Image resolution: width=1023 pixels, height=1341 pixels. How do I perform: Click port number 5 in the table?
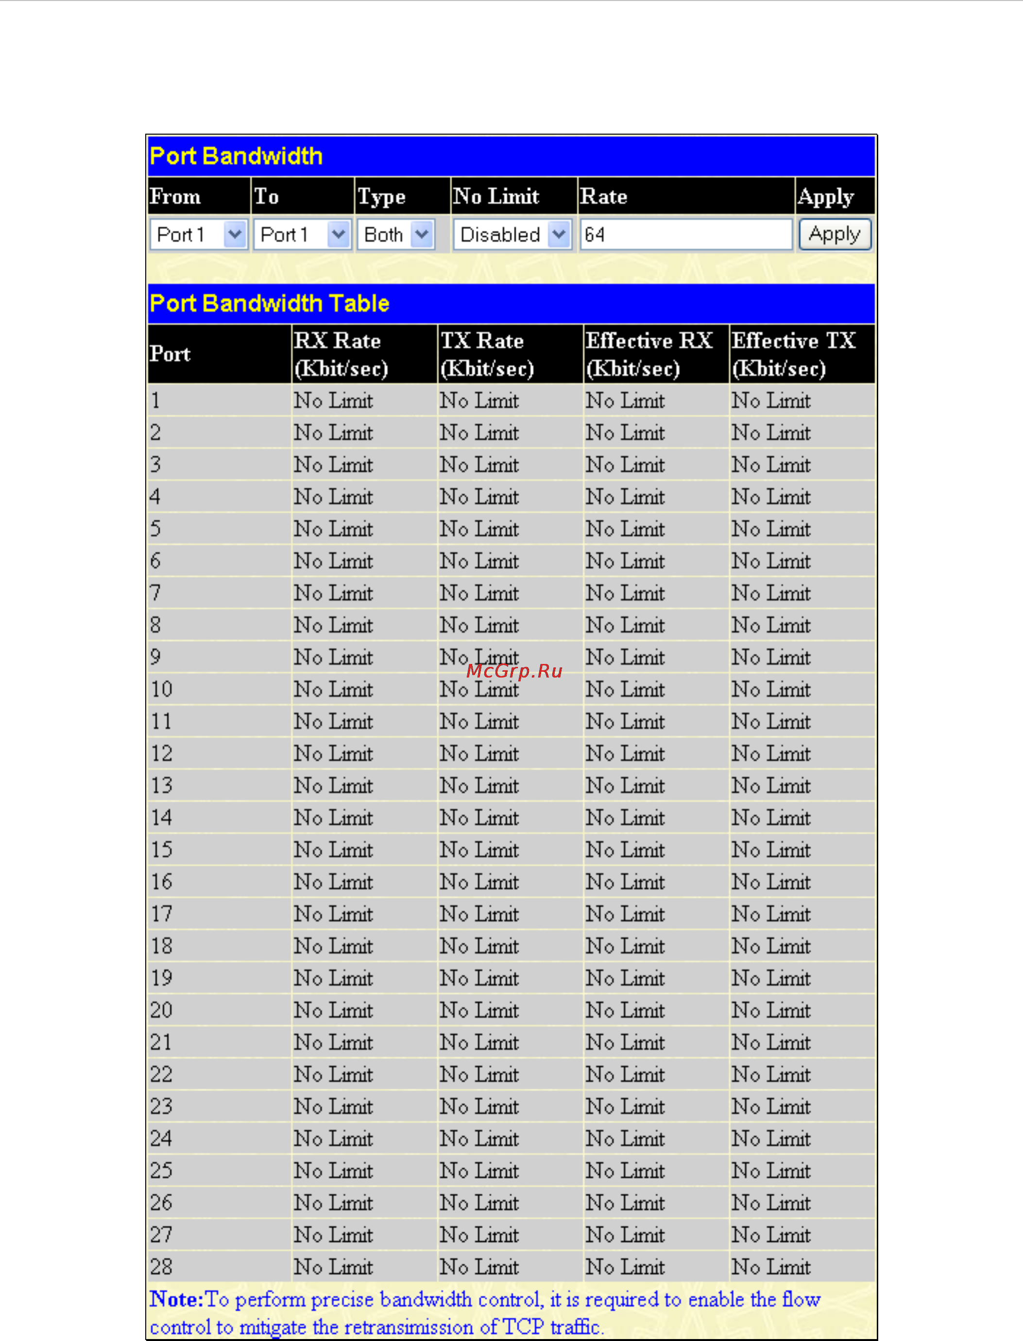pyautogui.click(x=156, y=528)
